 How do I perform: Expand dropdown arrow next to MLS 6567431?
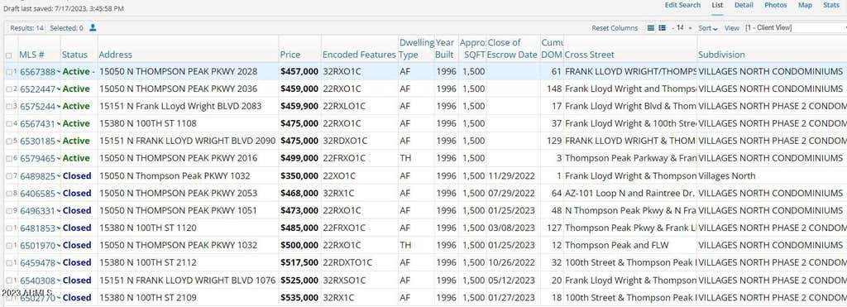[59, 124]
